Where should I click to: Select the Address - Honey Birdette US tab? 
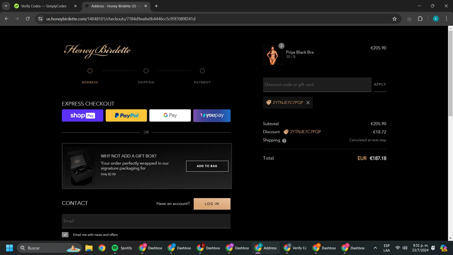(x=115, y=6)
